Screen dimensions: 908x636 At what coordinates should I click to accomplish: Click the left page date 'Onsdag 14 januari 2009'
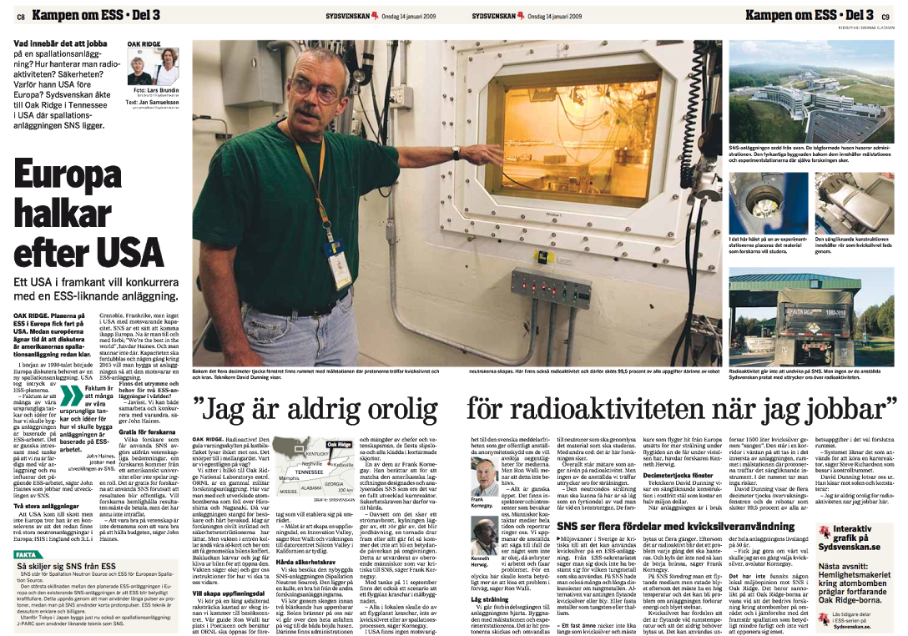[408, 16]
